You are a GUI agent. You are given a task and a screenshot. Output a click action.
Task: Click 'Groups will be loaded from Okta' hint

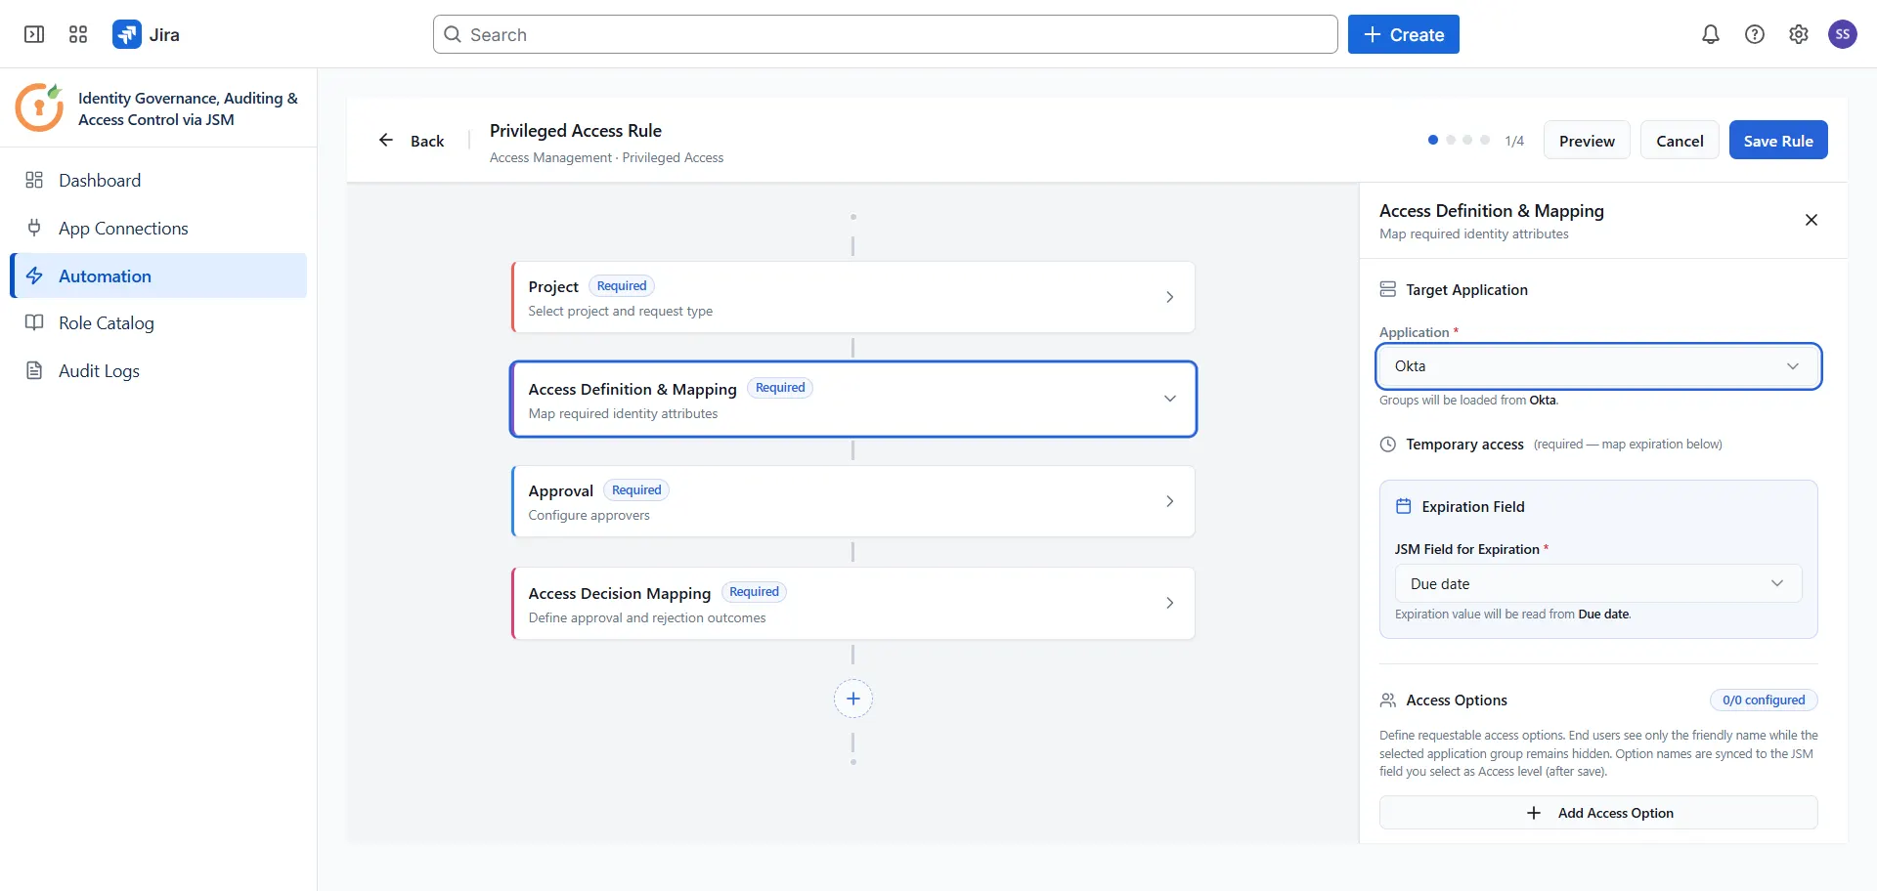[1468, 400]
